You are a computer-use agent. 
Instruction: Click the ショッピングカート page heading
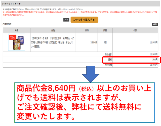(12, 4)
